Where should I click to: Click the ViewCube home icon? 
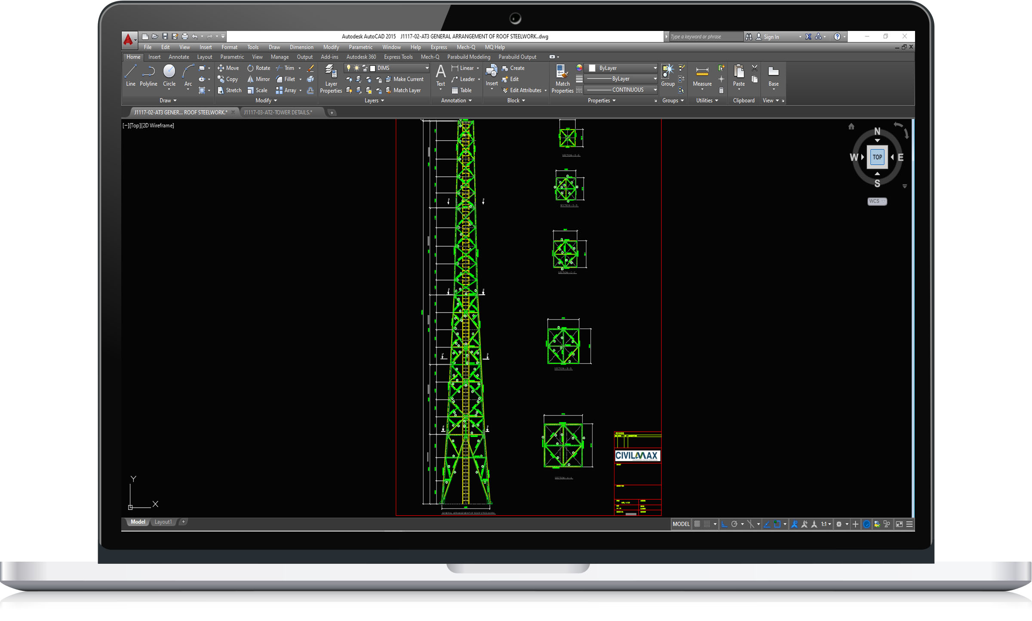[851, 126]
